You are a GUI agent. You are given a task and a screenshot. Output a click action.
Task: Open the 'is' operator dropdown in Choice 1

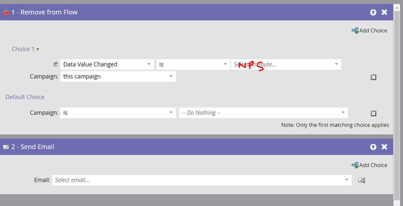pyautogui.click(x=193, y=65)
